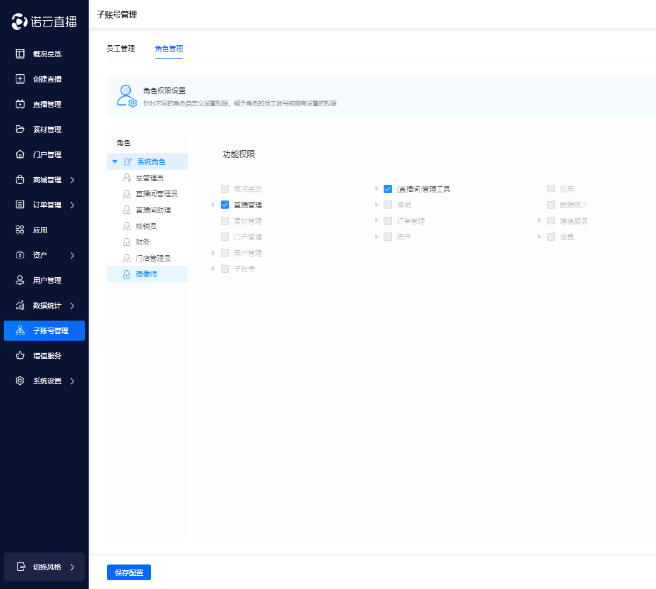Click the 用户管理 person icon
Screen dimensions: 656x589
tap(20, 280)
